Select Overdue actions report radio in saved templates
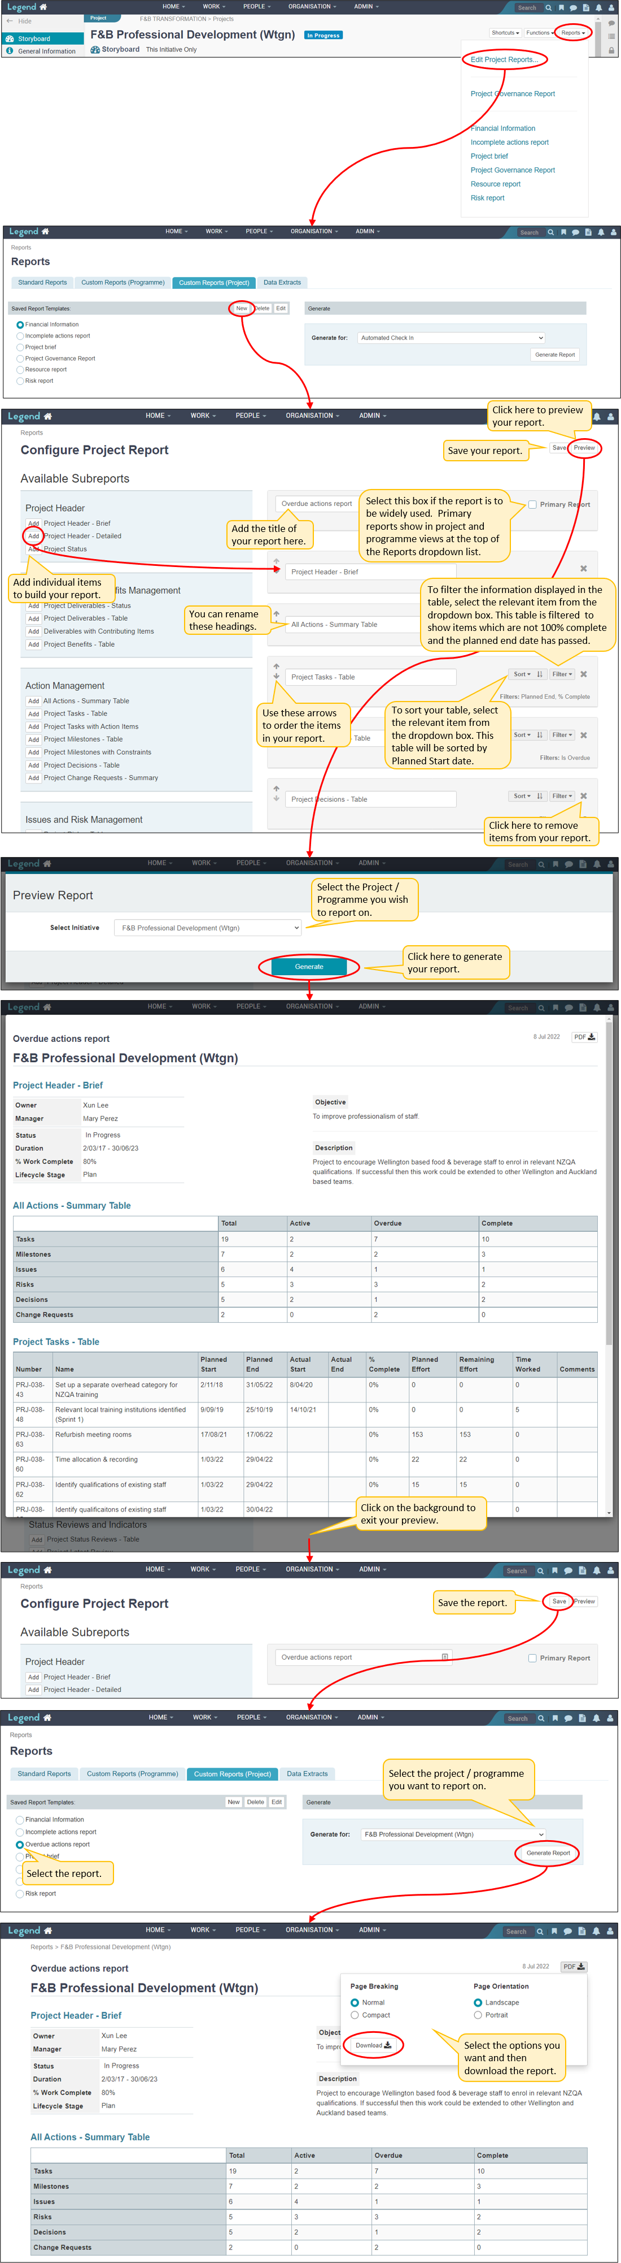 tap(20, 1844)
